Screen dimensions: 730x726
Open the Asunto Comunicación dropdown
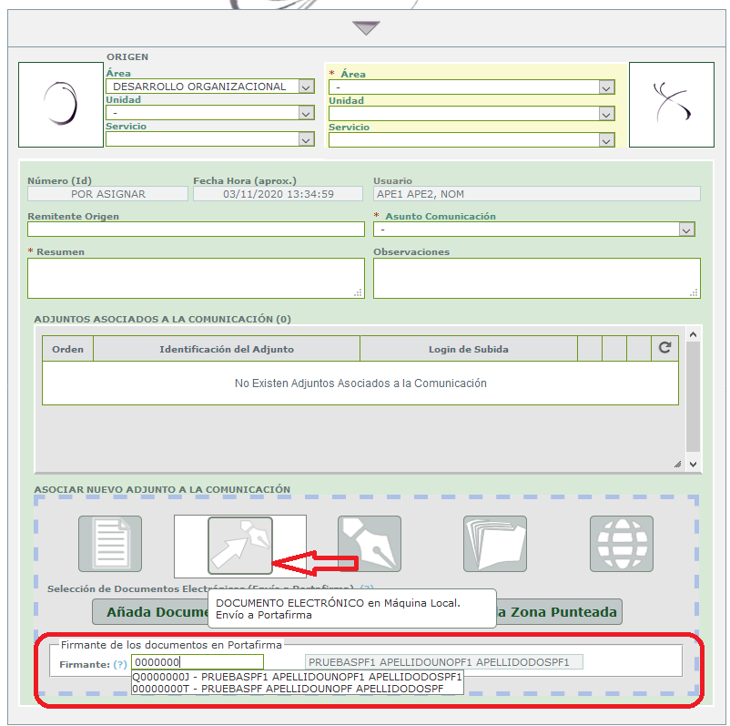(x=534, y=230)
